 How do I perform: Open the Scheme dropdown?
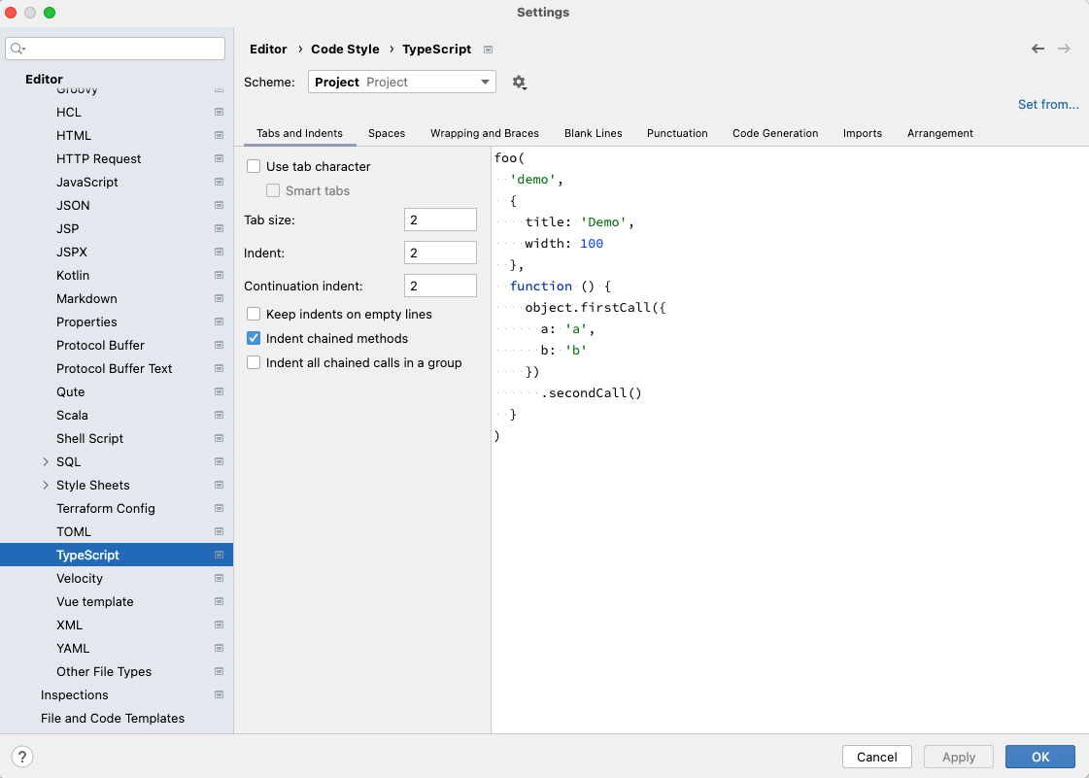(402, 82)
